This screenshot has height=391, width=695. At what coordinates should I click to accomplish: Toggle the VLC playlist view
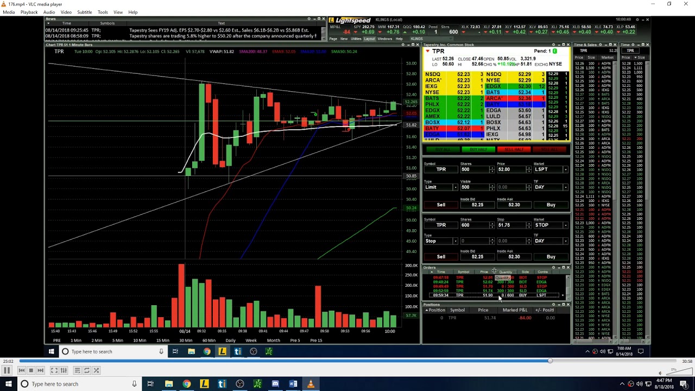[x=77, y=370]
